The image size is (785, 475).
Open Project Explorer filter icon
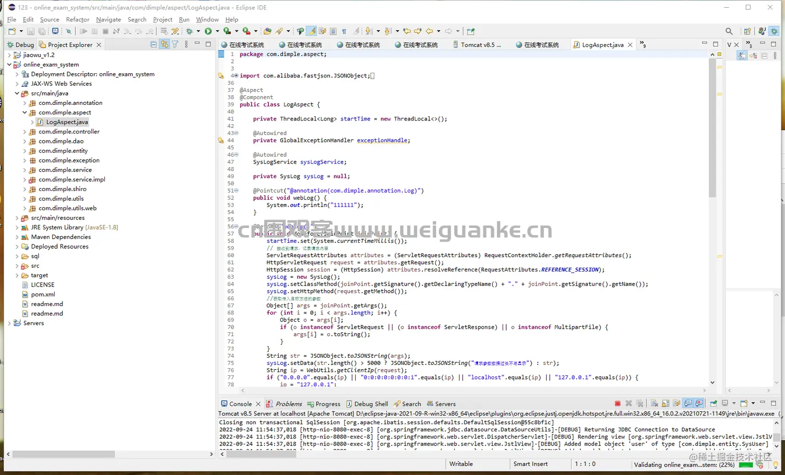tap(175, 45)
